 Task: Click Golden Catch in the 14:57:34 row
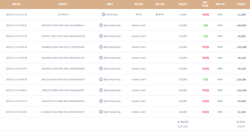139,36
